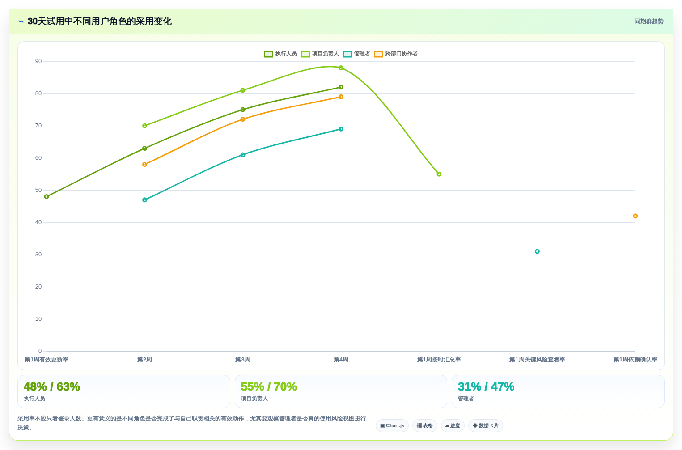Click the dark green 执行人员 legend swatch
The height and width of the screenshot is (450, 682).
268,54
